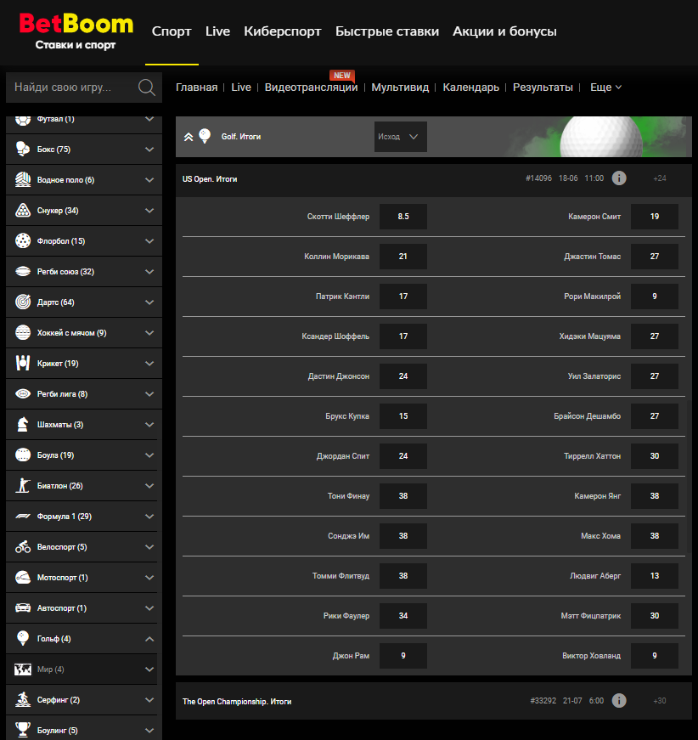The width and height of the screenshot is (698, 740).
Task: Click the Регби лига icon
Action: (x=23, y=394)
